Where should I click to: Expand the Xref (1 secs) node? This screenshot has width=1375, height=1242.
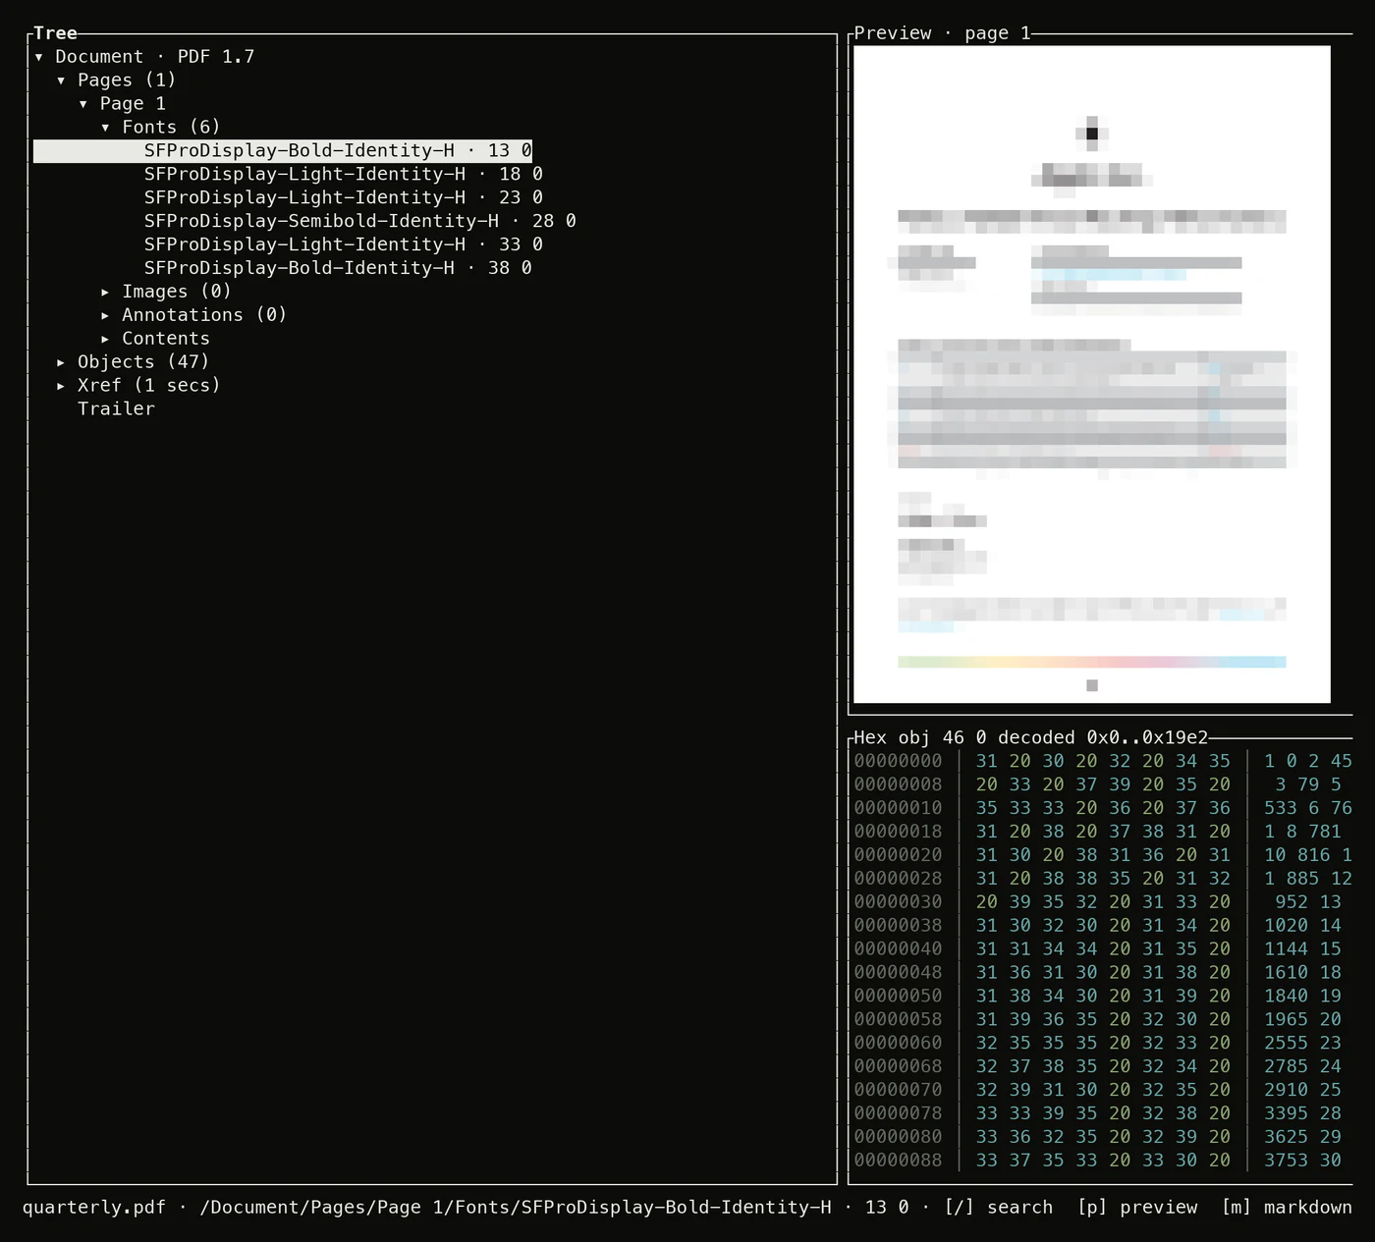[61, 386]
